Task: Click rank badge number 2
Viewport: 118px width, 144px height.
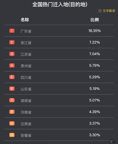Action: click(12, 42)
